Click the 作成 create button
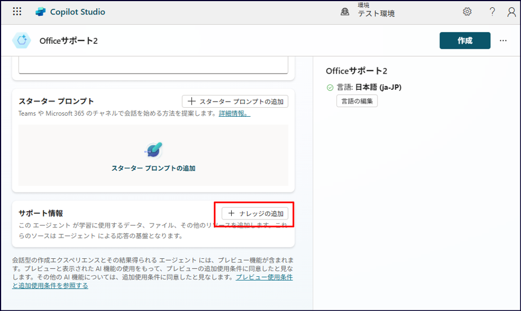521x311 pixels. coord(465,40)
